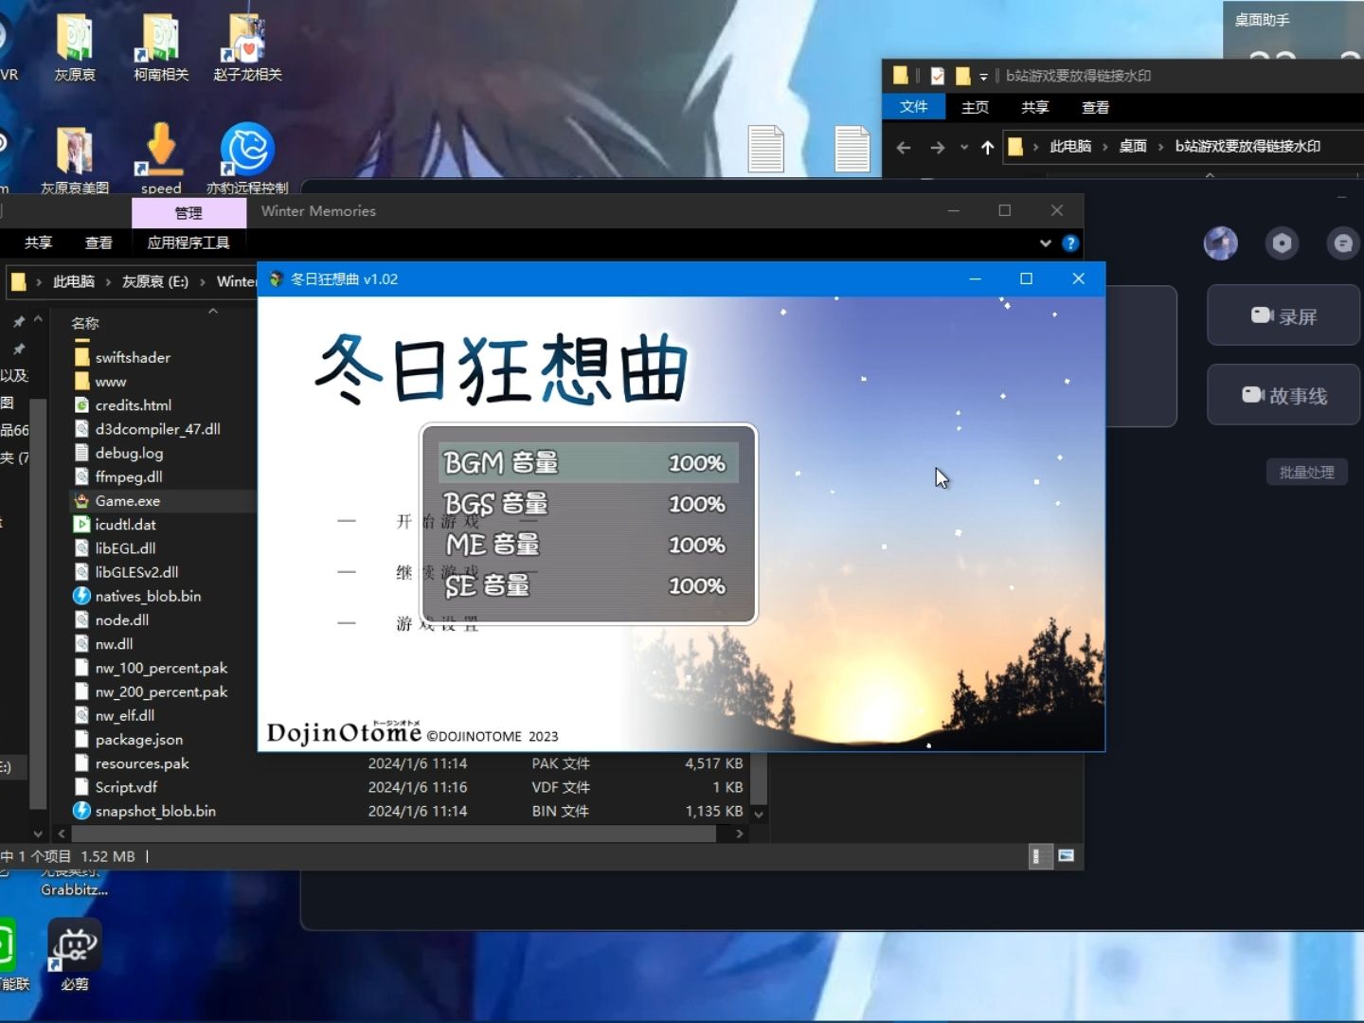This screenshot has width=1364, height=1023.
Task: Switch to details view icon in status bar
Action: point(1039,856)
